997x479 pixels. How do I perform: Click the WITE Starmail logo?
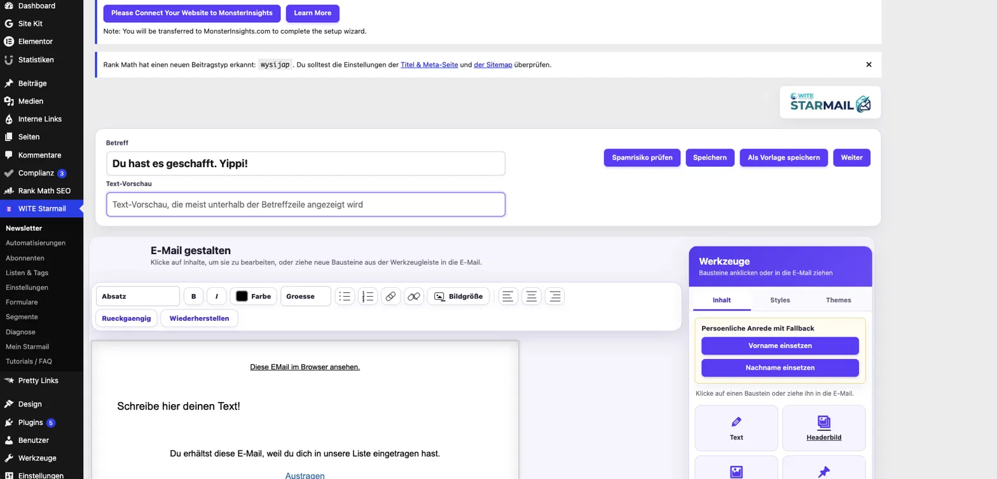(x=830, y=102)
